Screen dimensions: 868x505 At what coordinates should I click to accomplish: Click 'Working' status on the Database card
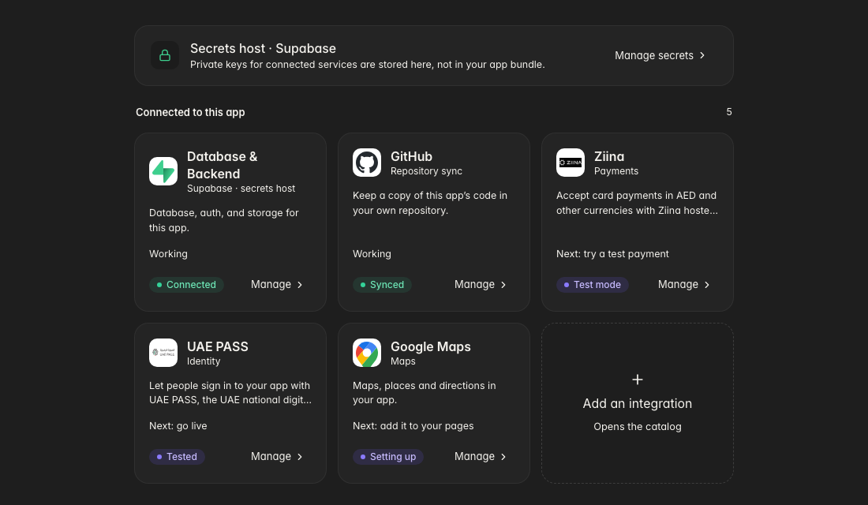pos(168,254)
